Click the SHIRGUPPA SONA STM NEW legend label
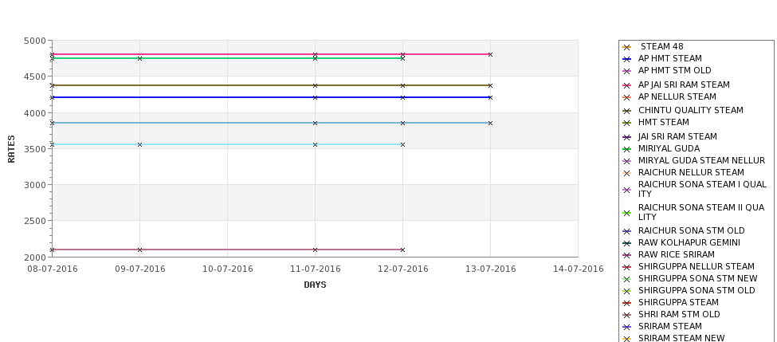This screenshot has height=342, width=777. pos(698,278)
